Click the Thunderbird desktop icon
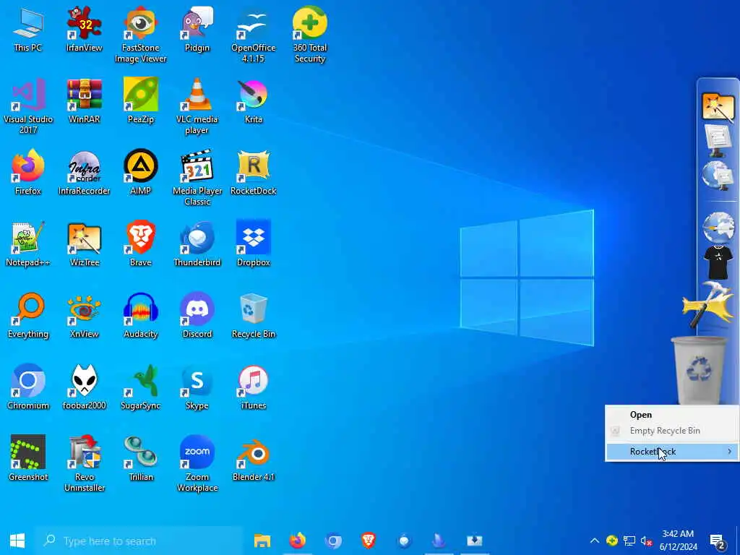 (197, 244)
